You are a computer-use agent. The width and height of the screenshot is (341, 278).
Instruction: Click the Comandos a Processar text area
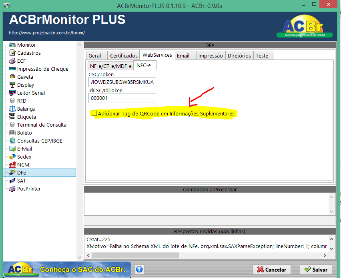click(x=207, y=204)
